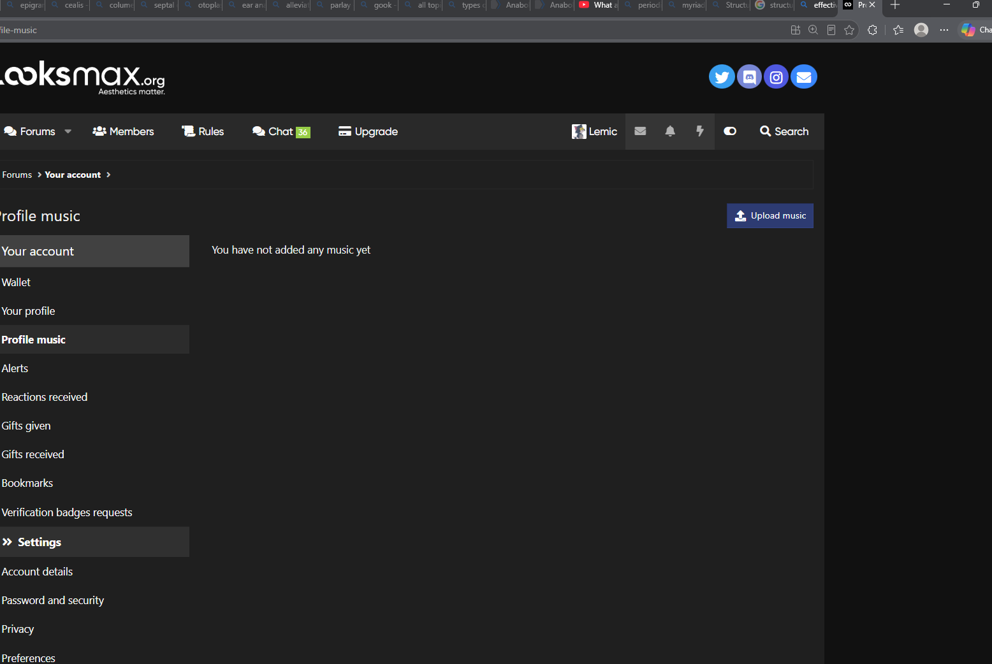Click the looksmax.org logo

pos(83,78)
